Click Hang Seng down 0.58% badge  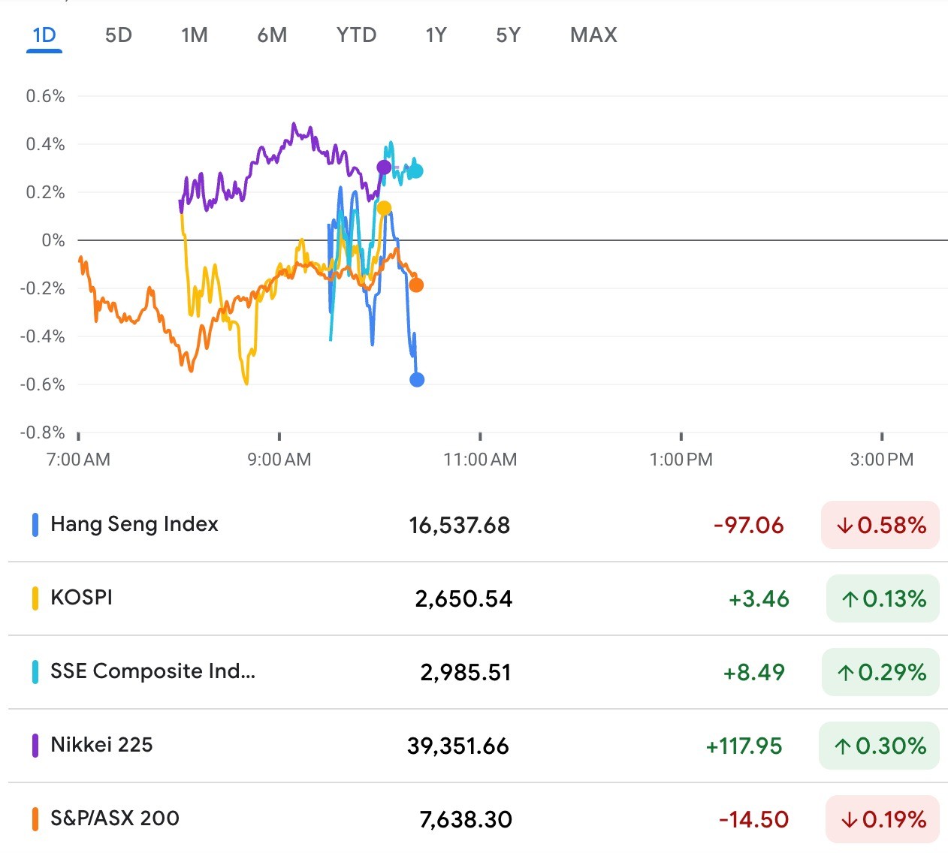point(880,525)
